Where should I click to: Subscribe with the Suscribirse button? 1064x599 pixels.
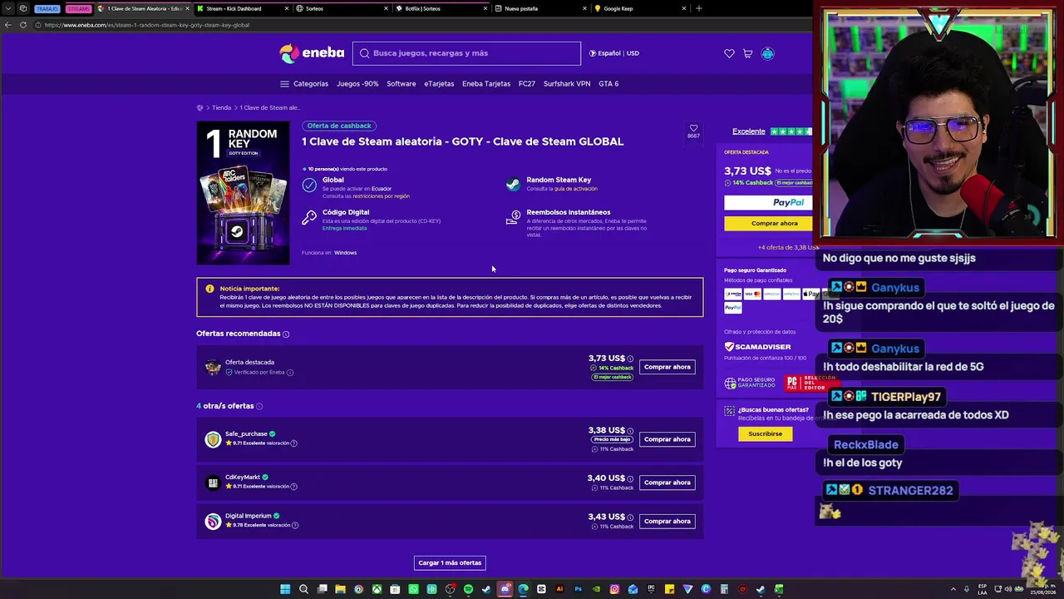(x=766, y=433)
